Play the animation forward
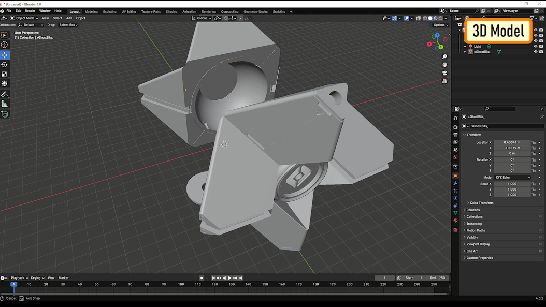Screen dimensions: 546x307 click(229, 278)
